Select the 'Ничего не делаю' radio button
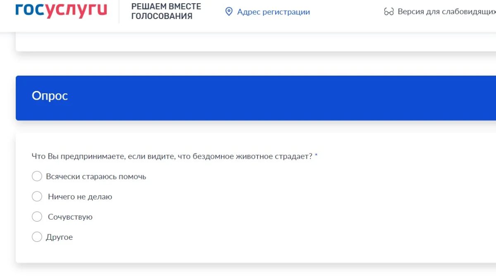Viewport: 496px width, 277px height. [37, 197]
